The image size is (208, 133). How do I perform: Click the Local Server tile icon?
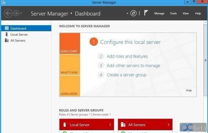65,125
